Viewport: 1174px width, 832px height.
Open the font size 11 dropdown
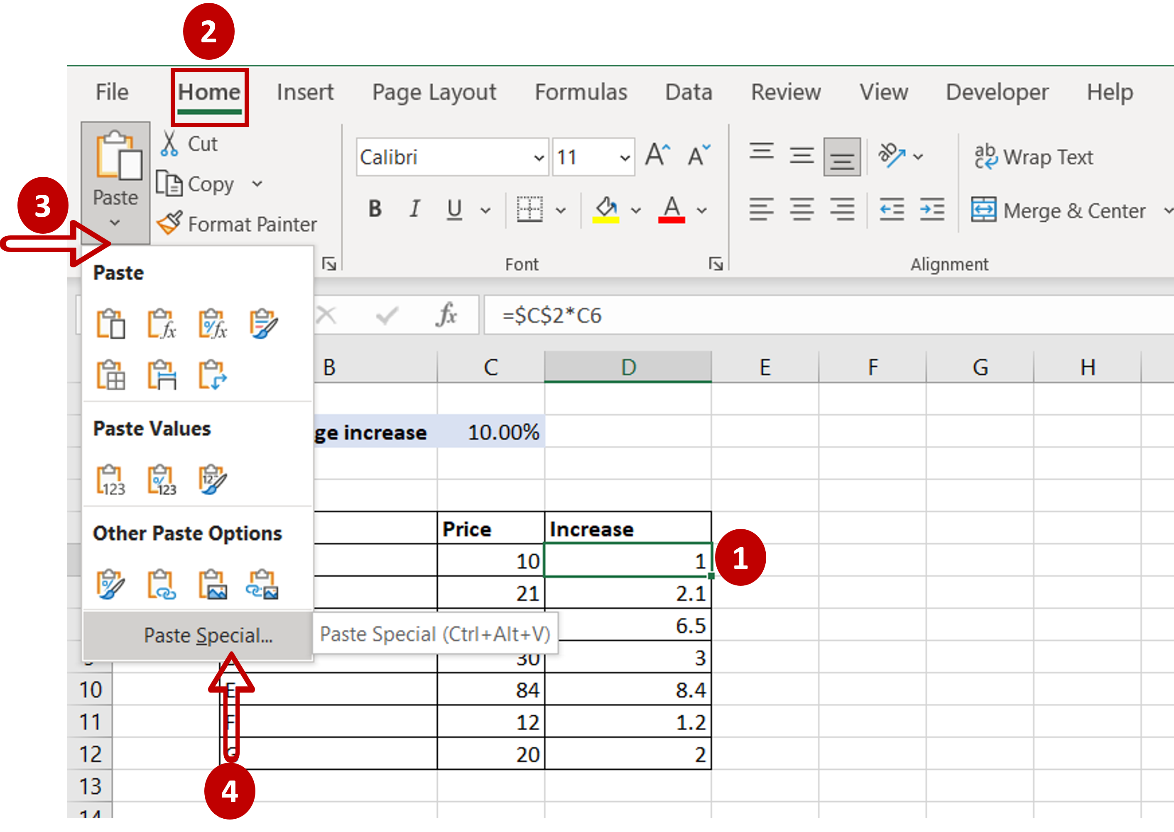[x=624, y=158]
